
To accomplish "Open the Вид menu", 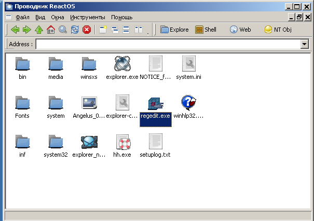I will [40, 18].
